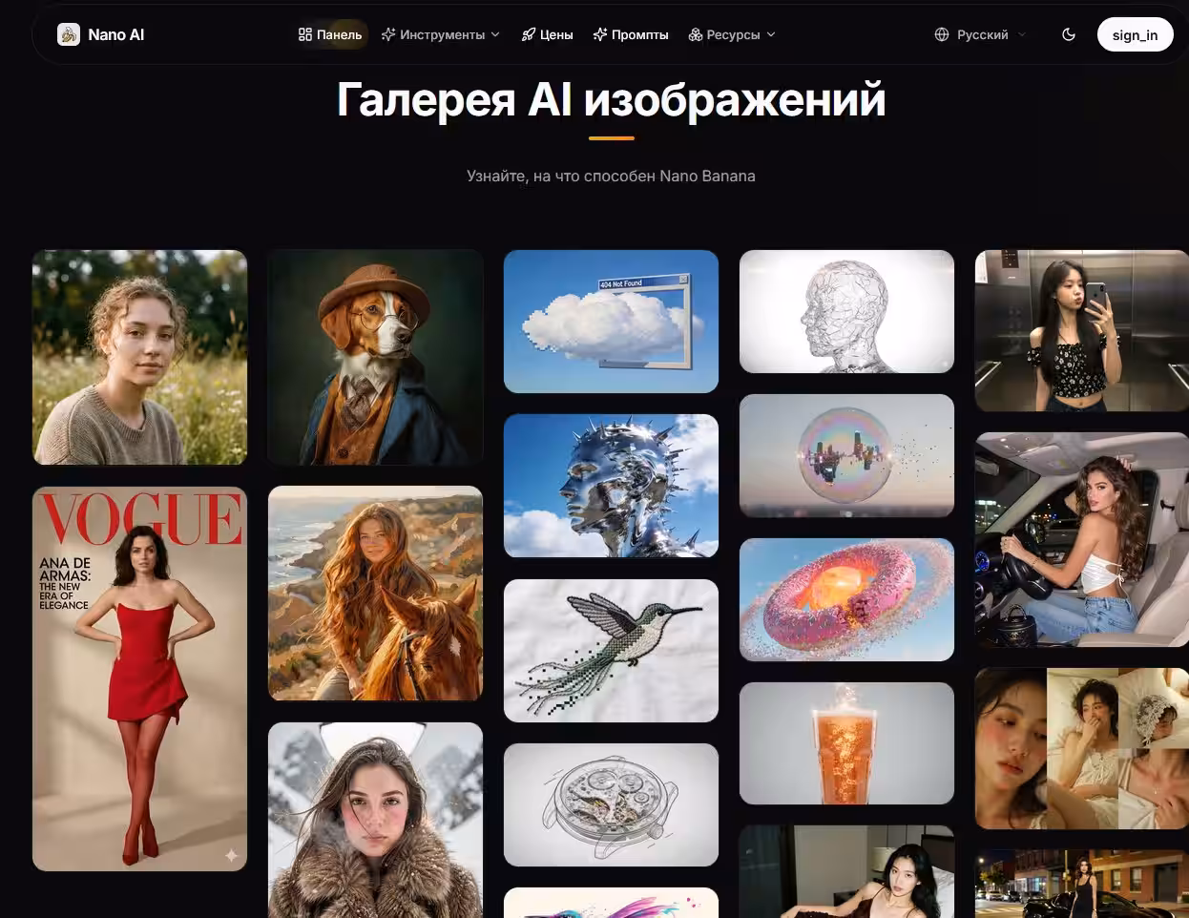Click the Nano AI banana logo icon

[69, 34]
